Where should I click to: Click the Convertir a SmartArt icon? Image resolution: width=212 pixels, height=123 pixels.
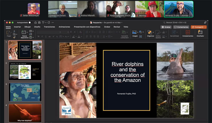click(123, 32)
